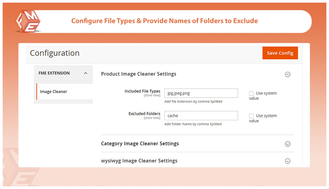Screen dimensions: 329x189
Task: Click the wysiwyg Image Cleaner Settings heading text
Action: click(139, 161)
